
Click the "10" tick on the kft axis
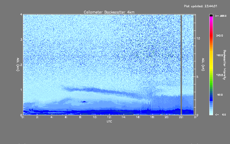coord(198,38)
